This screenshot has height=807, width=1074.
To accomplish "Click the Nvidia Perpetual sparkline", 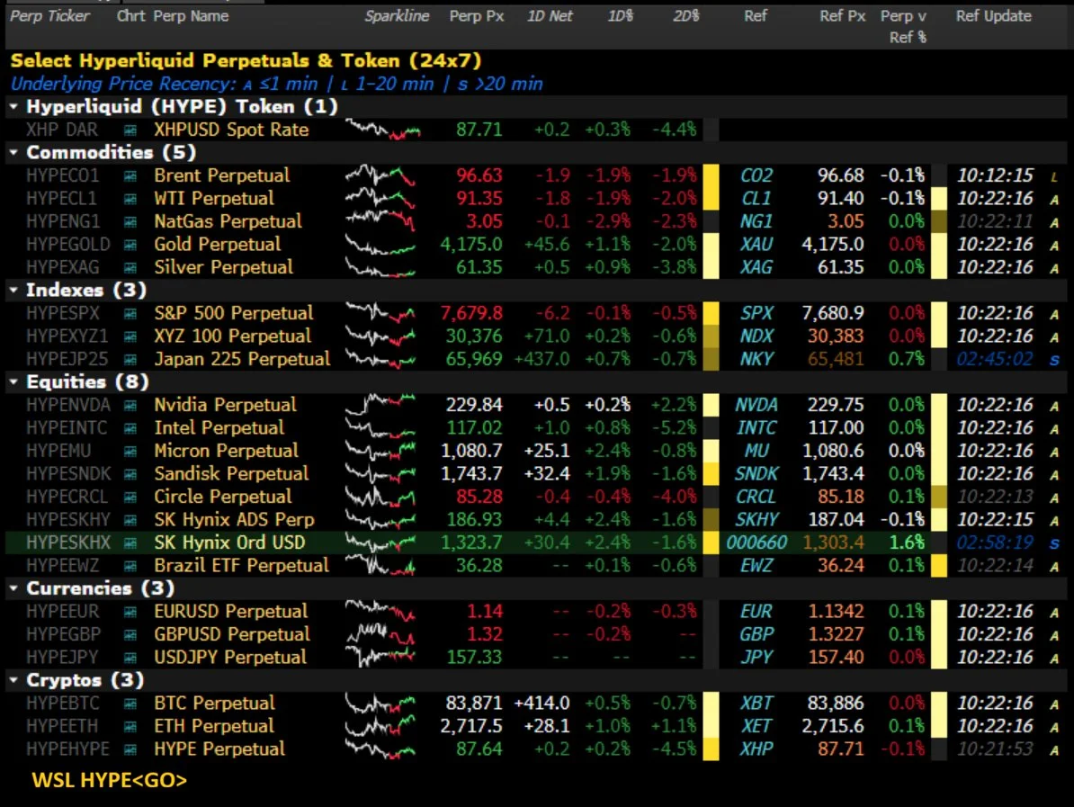I will 380,404.
